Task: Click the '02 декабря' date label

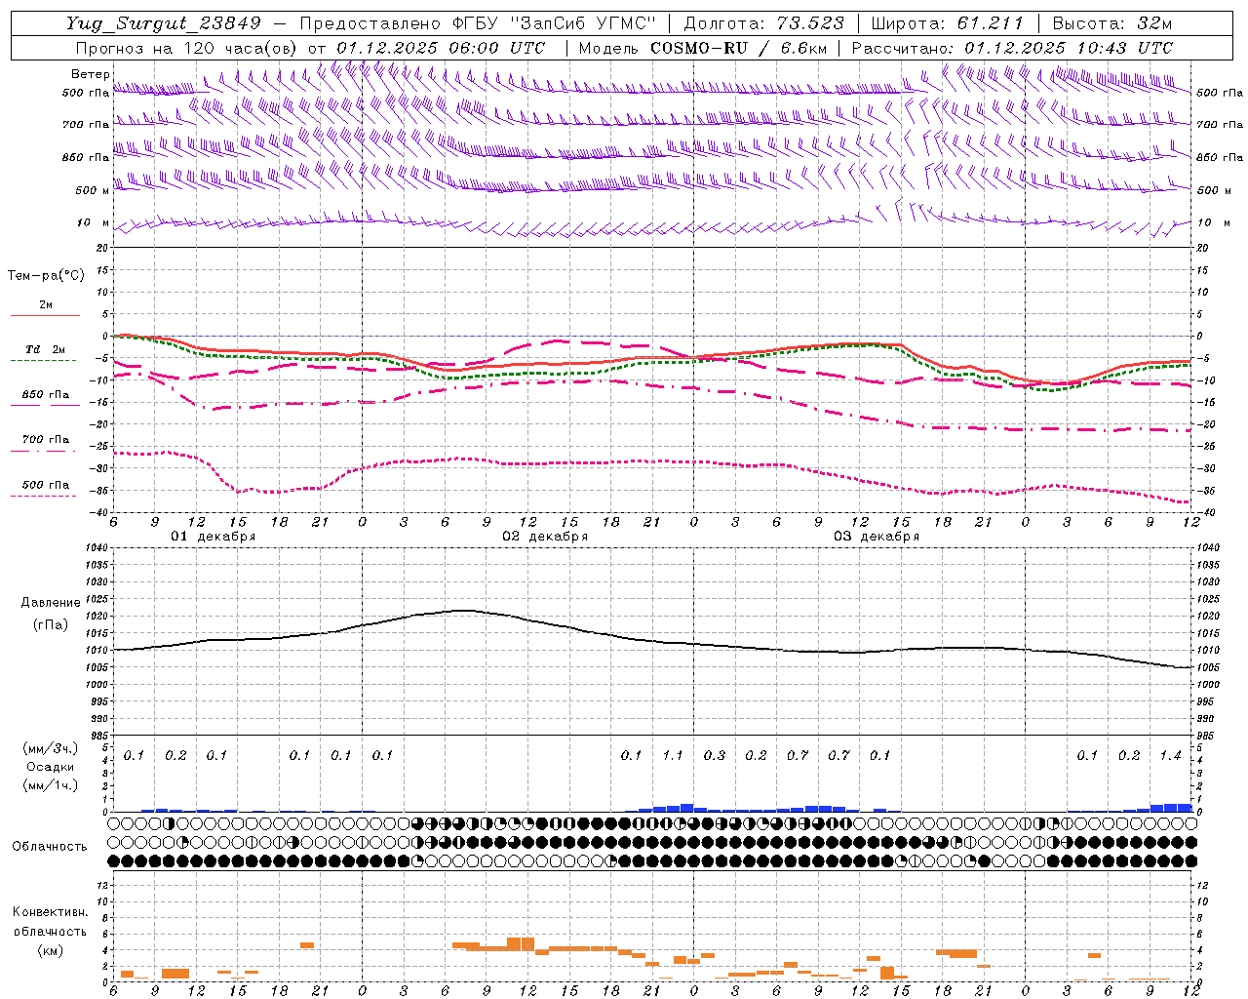Action: (545, 537)
